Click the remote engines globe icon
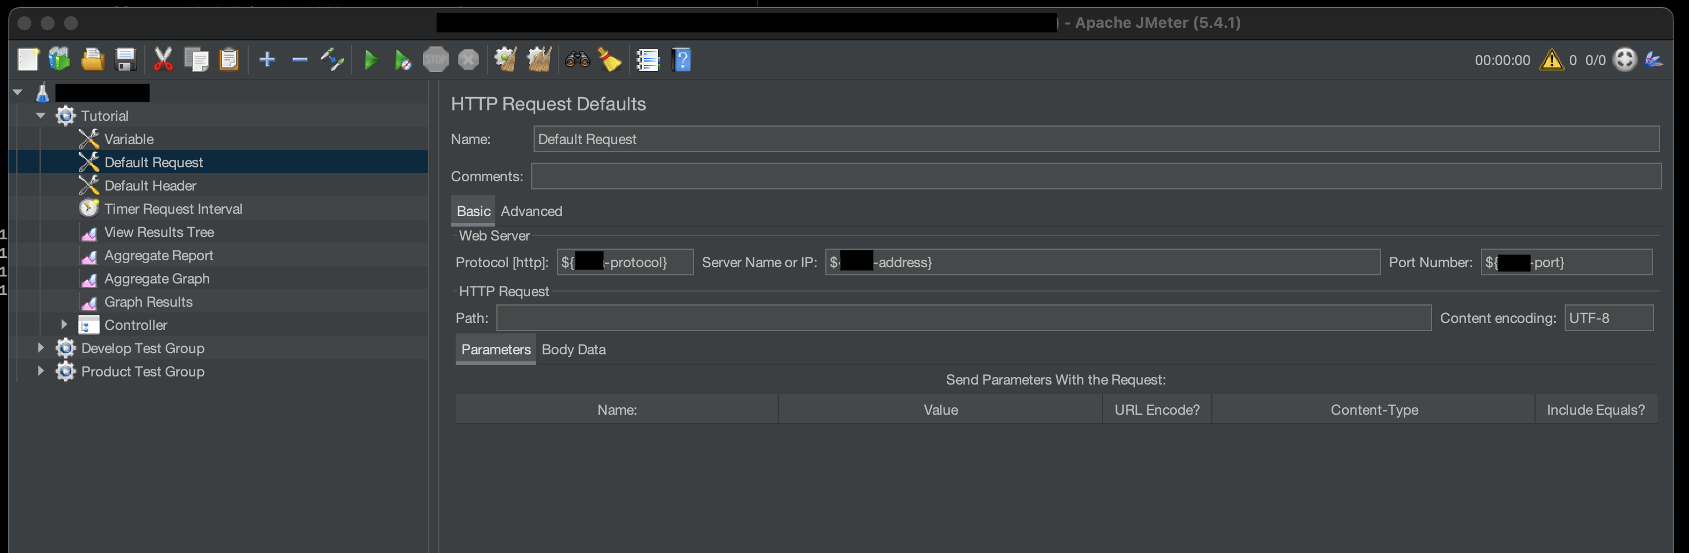The height and width of the screenshot is (553, 1689). (x=1624, y=60)
